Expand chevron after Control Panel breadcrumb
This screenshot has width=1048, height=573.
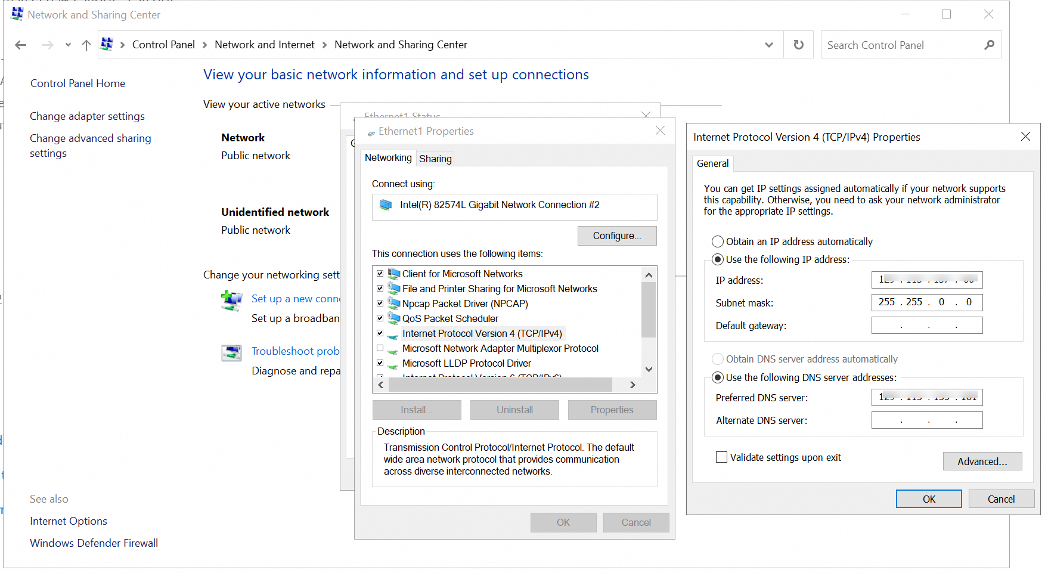pos(204,45)
